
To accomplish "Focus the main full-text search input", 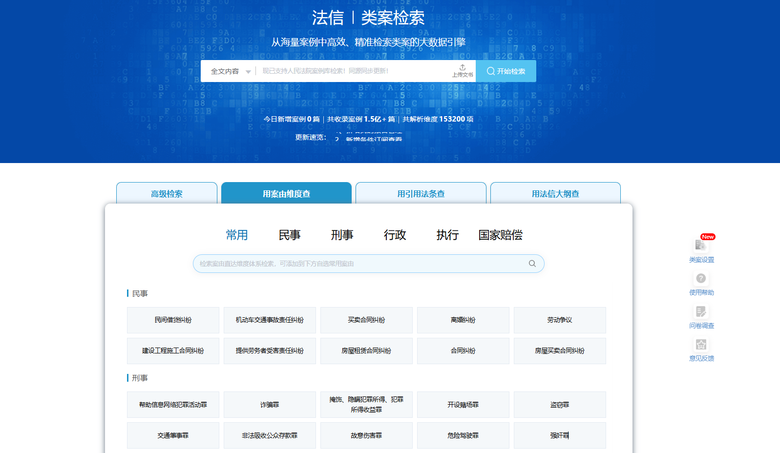I will click(x=354, y=71).
